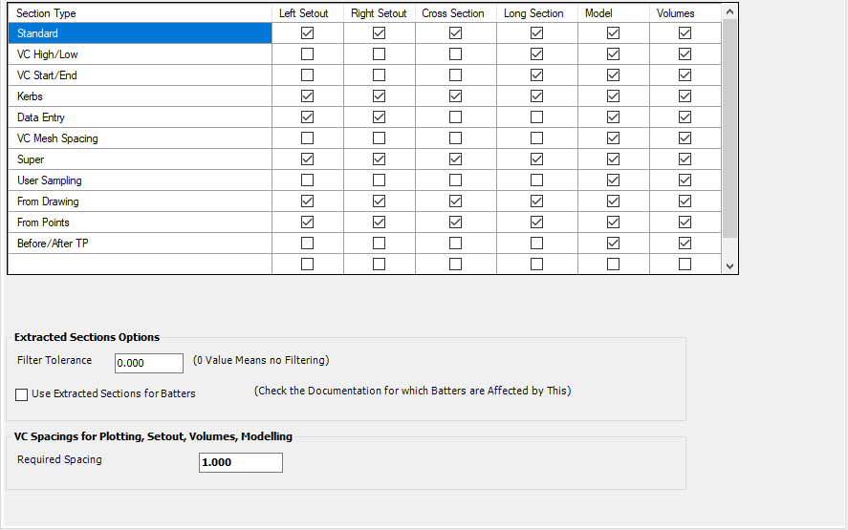The height and width of the screenshot is (530, 848).
Task: Click the Cross Section column header
Action: click(x=456, y=13)
